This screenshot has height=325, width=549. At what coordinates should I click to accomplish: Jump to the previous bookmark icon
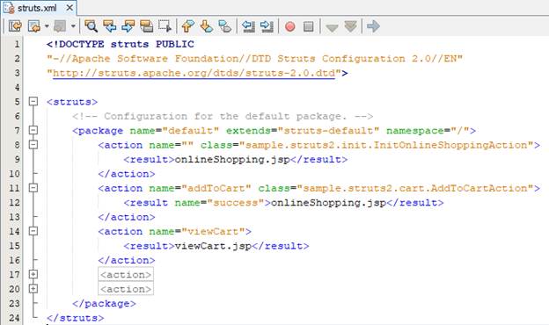(188, 26)
